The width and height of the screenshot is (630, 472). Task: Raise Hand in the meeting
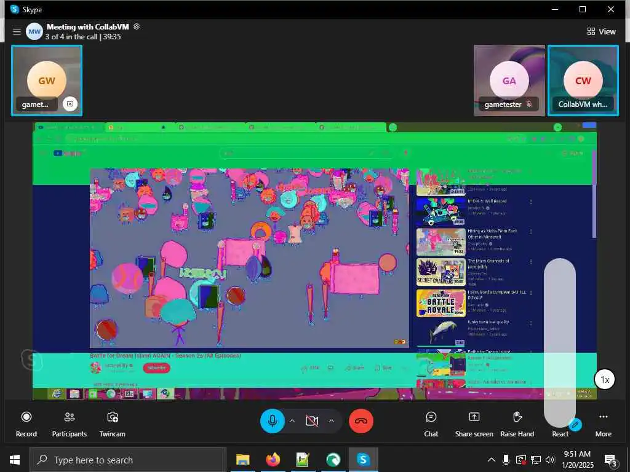pos(517,424)
